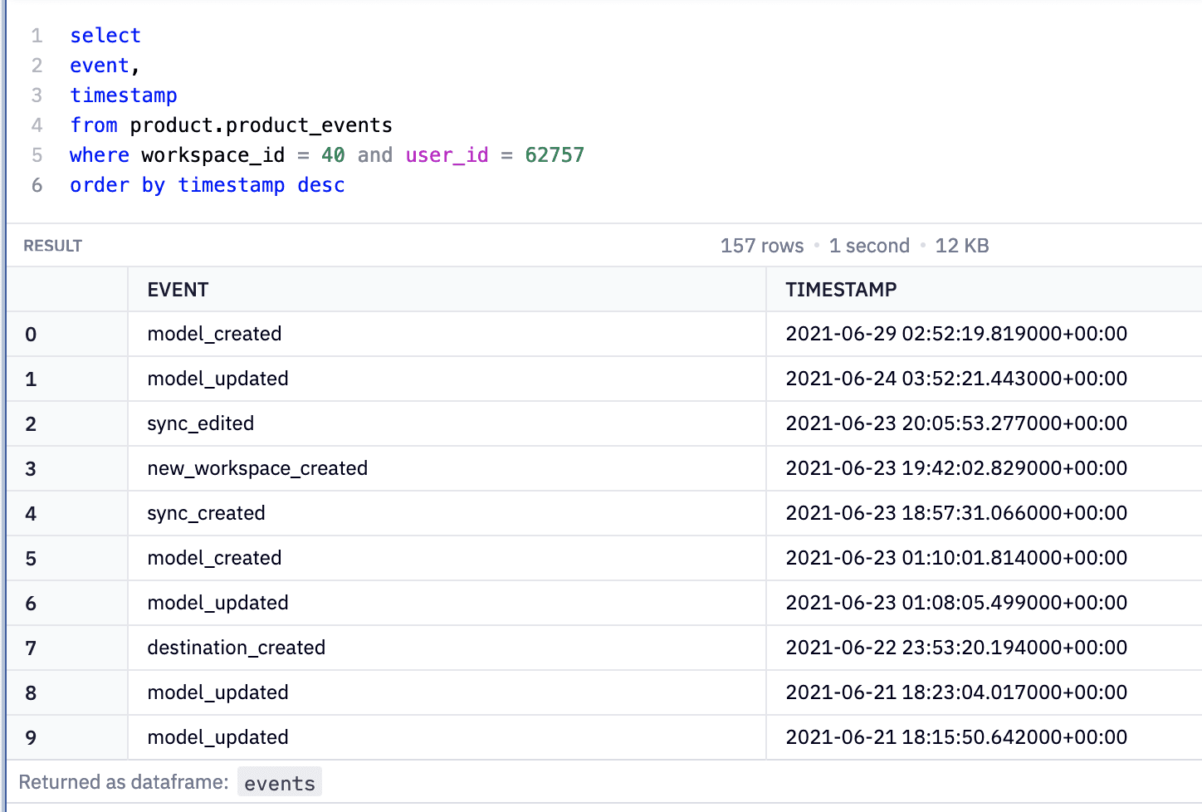
Task: Click timestamp cell 2021-06-24 03:52:21
Action: click(x=955, y=379)
